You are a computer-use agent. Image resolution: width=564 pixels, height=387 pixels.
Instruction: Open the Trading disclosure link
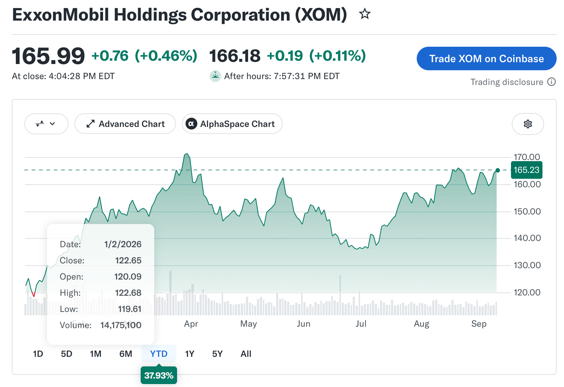[507, 82]
